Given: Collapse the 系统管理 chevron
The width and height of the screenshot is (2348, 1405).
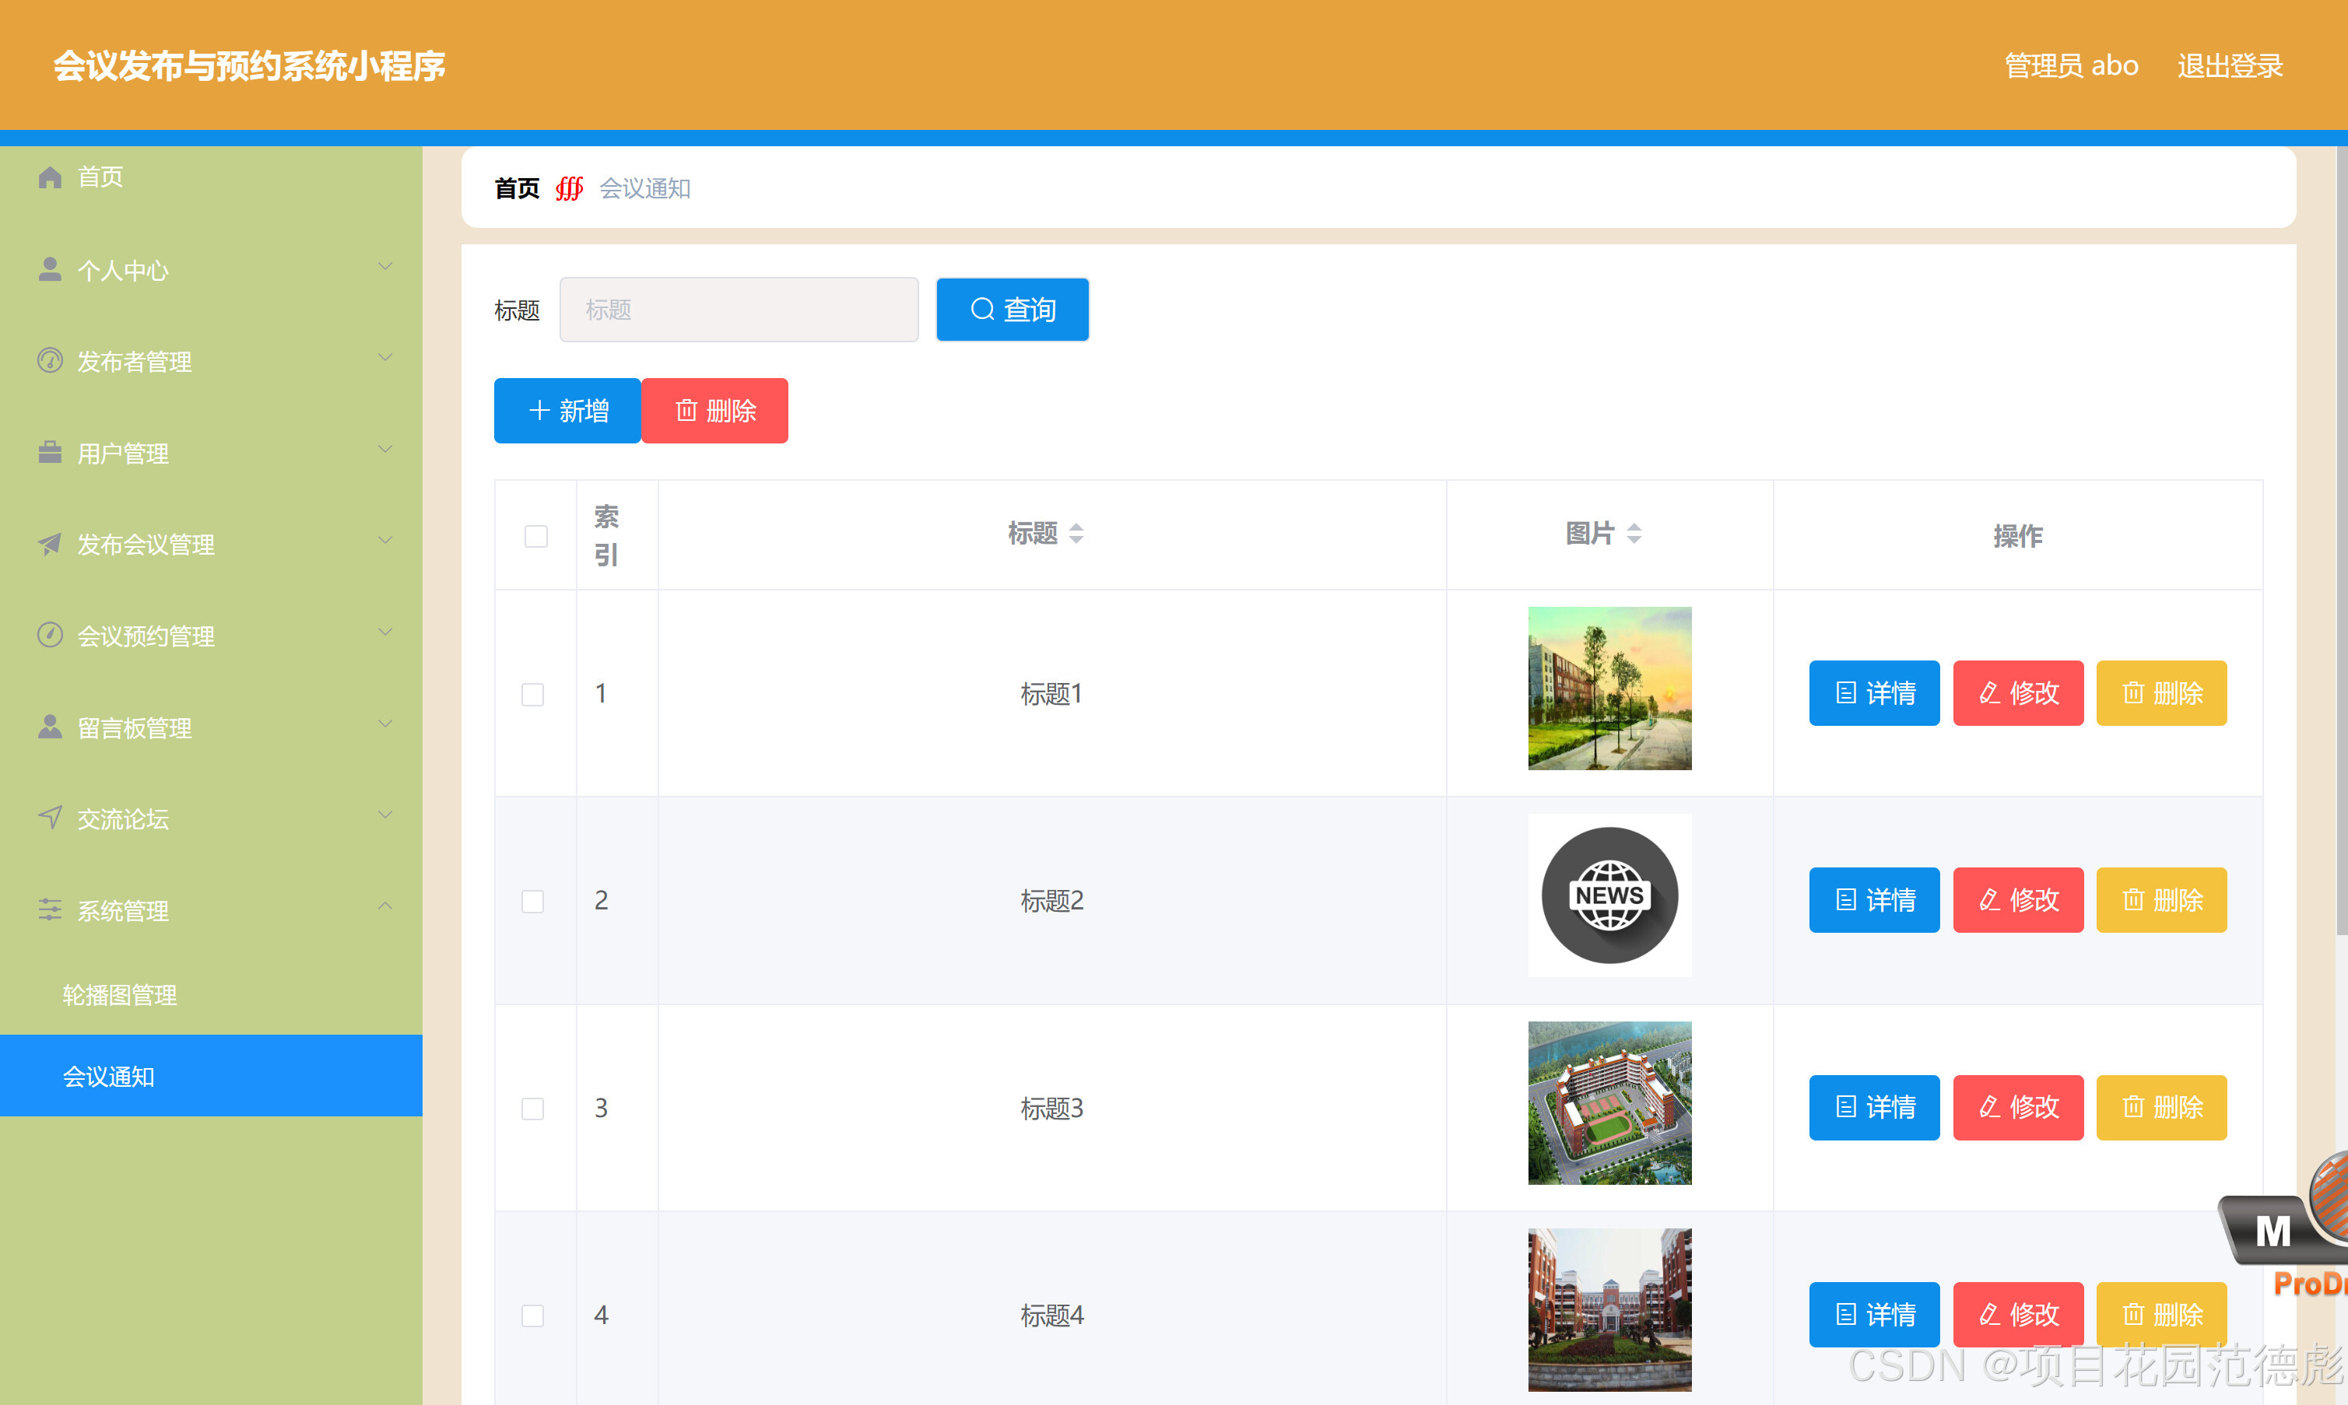Looking at the screenshot, I should pos(384,907).
